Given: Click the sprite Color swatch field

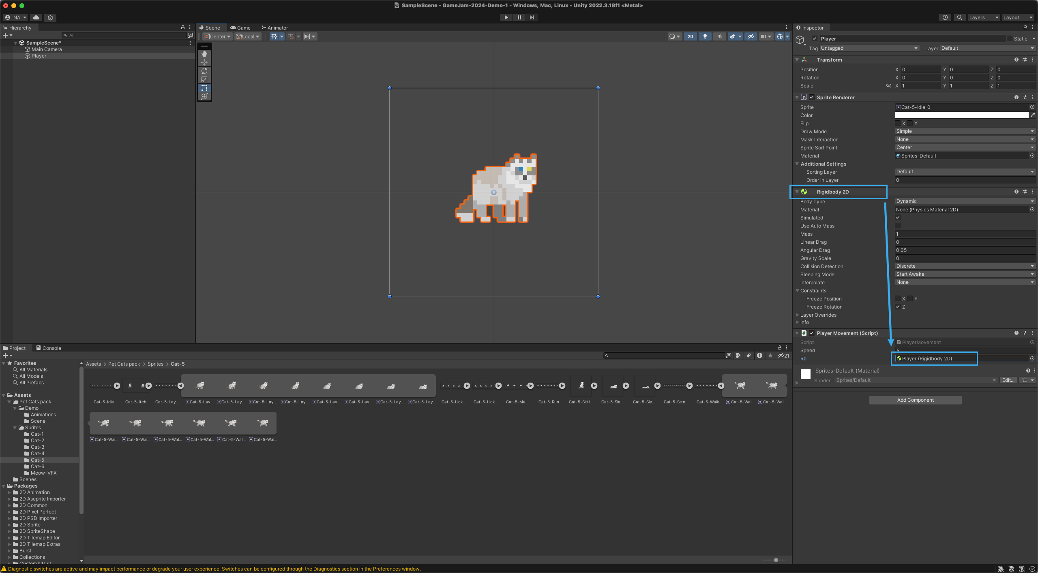Looking at the screenshot, I should coord(961,115).
